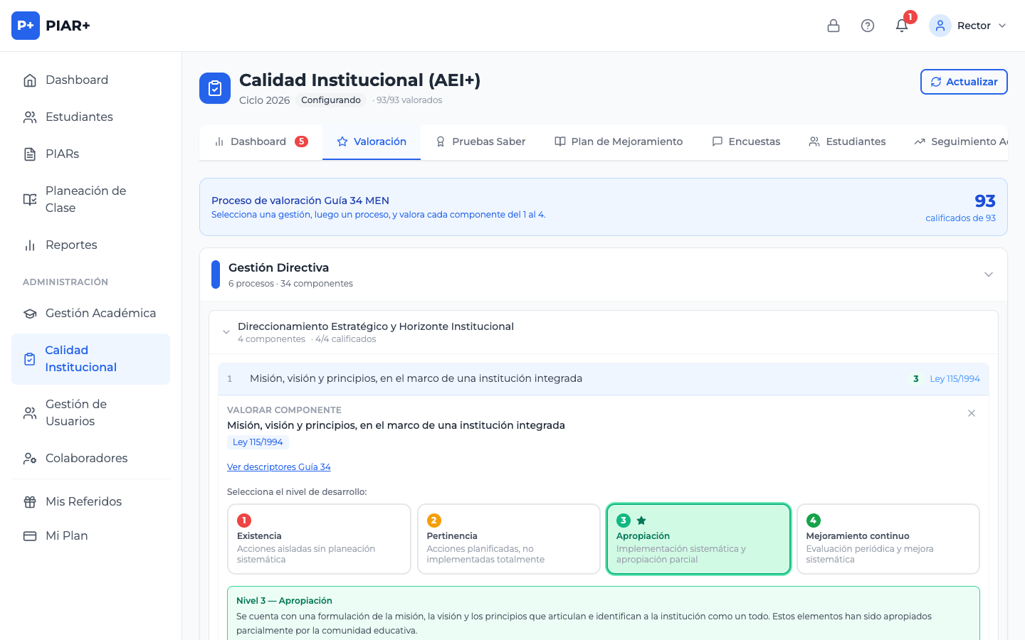Collapse the Direccionamiento Estratégico process chevron
The width and height of the screenshot is (1025, 640).
click(226, 332)
